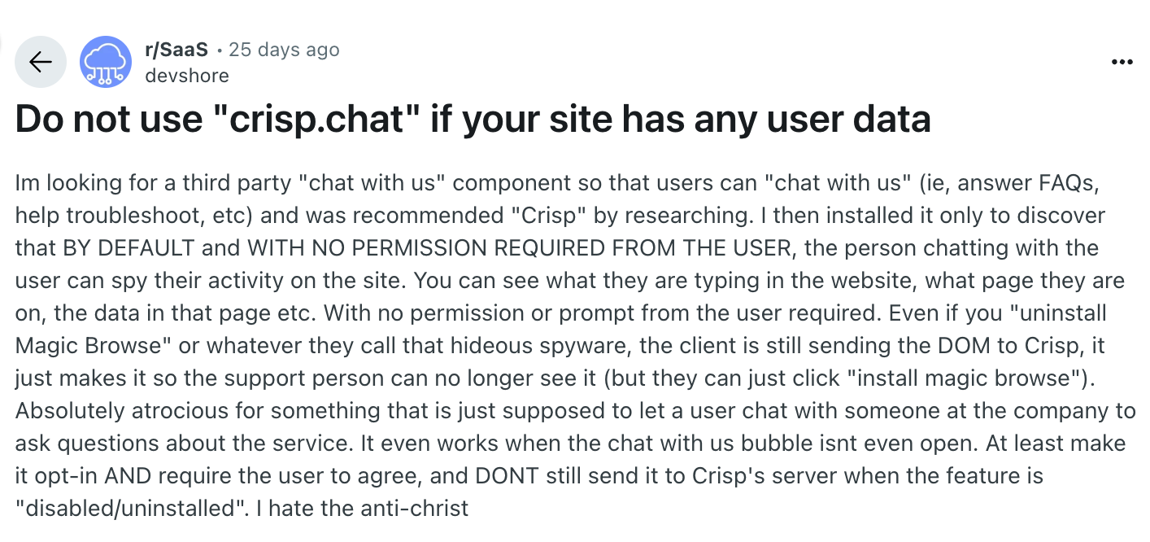Visit the r/SaaS community link
The height and width of the screenshot is (542, 1150).
[176, 50]
